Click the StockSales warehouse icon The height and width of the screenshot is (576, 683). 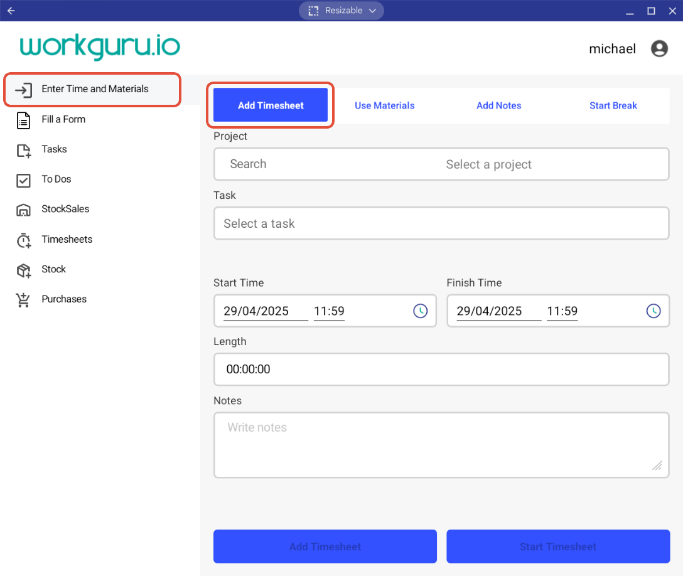click(23, 210)
